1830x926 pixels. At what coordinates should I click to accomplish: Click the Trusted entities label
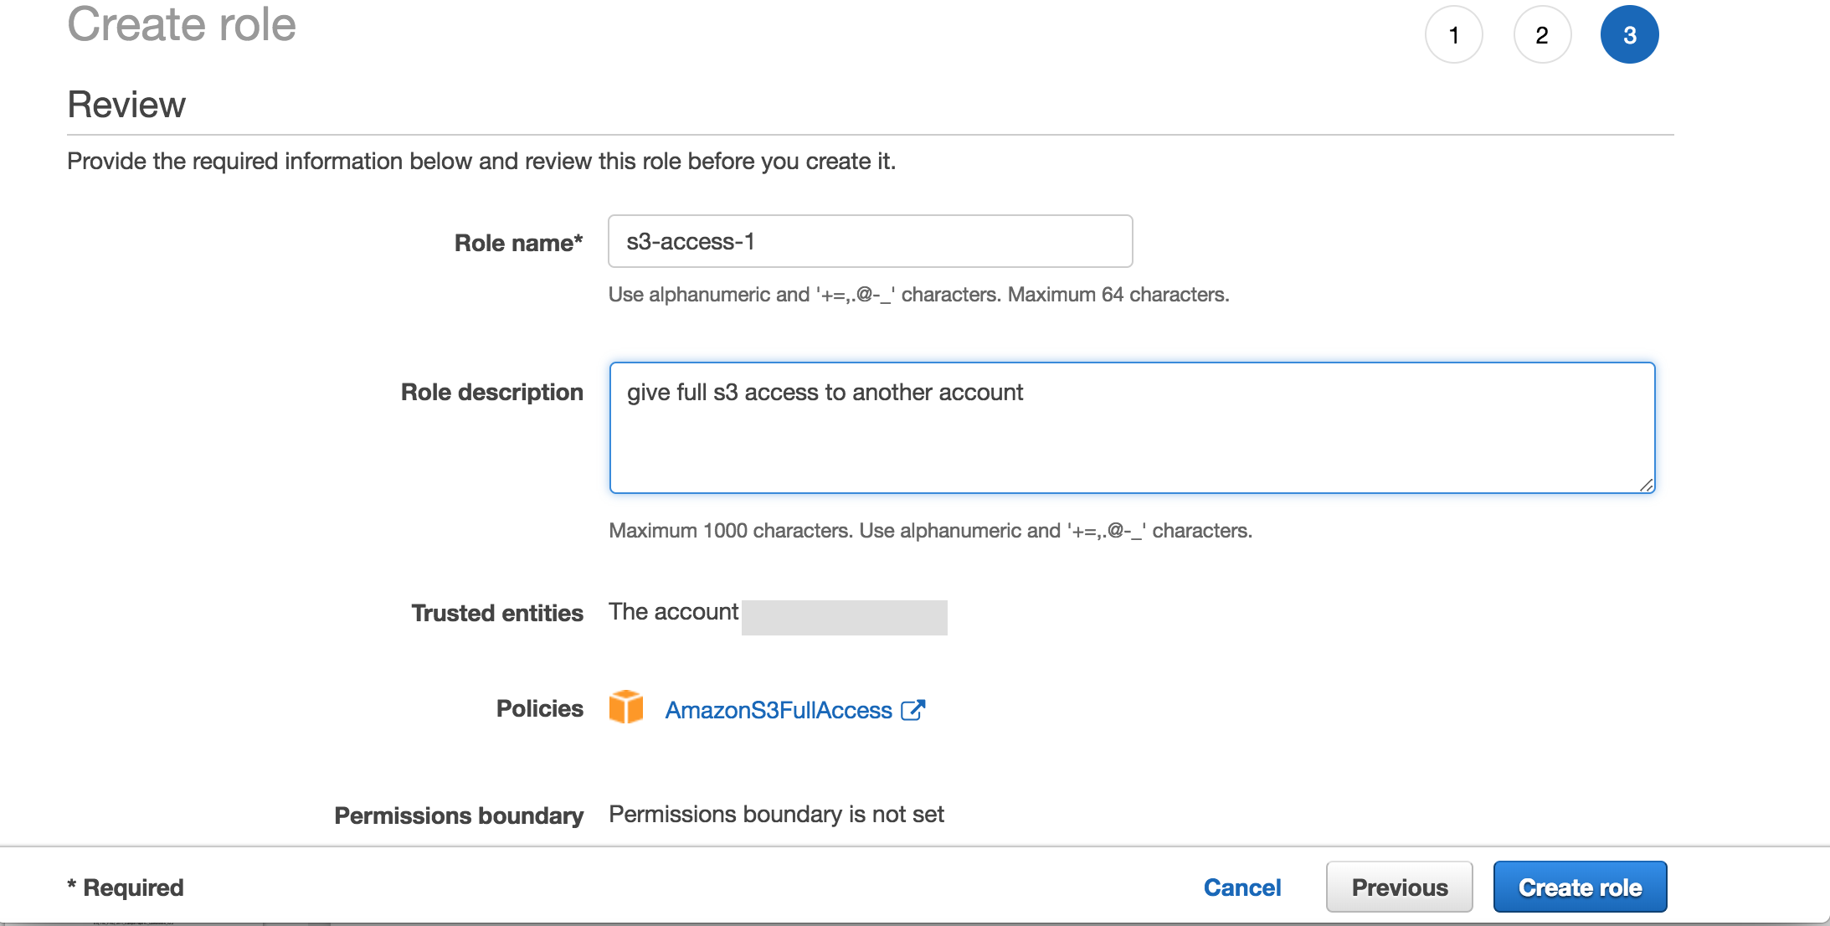(x=496, y=613)
